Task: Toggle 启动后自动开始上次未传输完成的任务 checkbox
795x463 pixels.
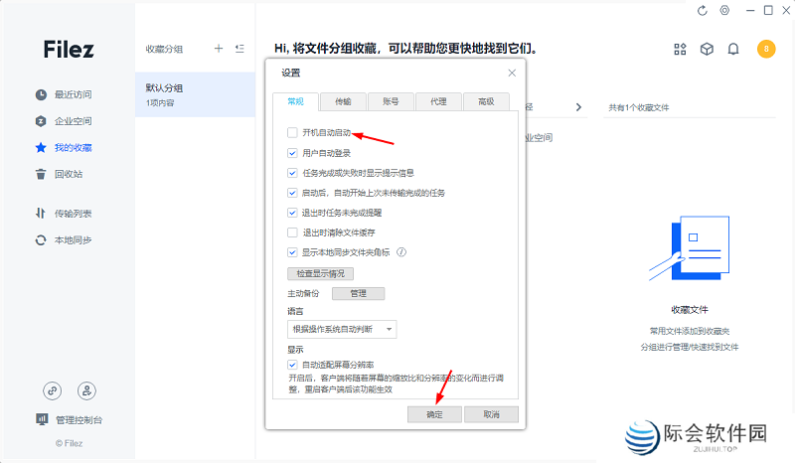Action: pos(292,193)
